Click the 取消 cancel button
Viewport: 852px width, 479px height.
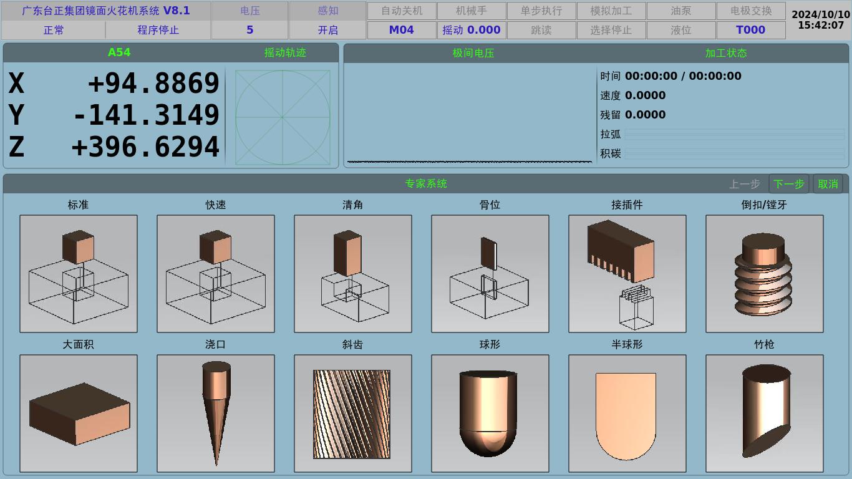(828, 184)
